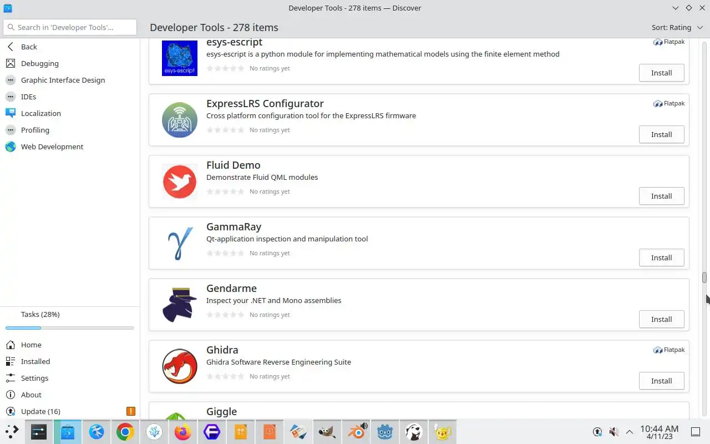Open the Update (16) page

(x=70, y=411)
